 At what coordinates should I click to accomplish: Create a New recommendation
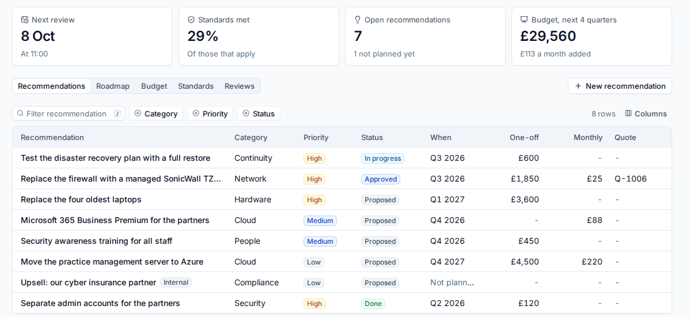click(620, 86)
